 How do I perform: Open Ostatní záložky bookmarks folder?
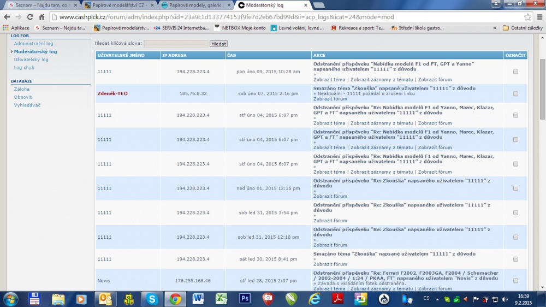click(x=523, y=28)
